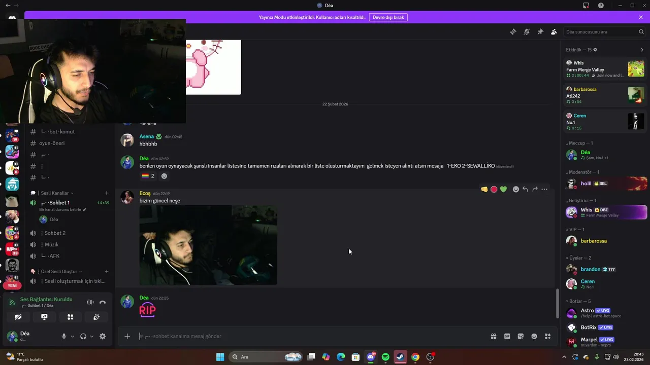Share your screen button
650x365 pixels.
(x=44, y=317)
